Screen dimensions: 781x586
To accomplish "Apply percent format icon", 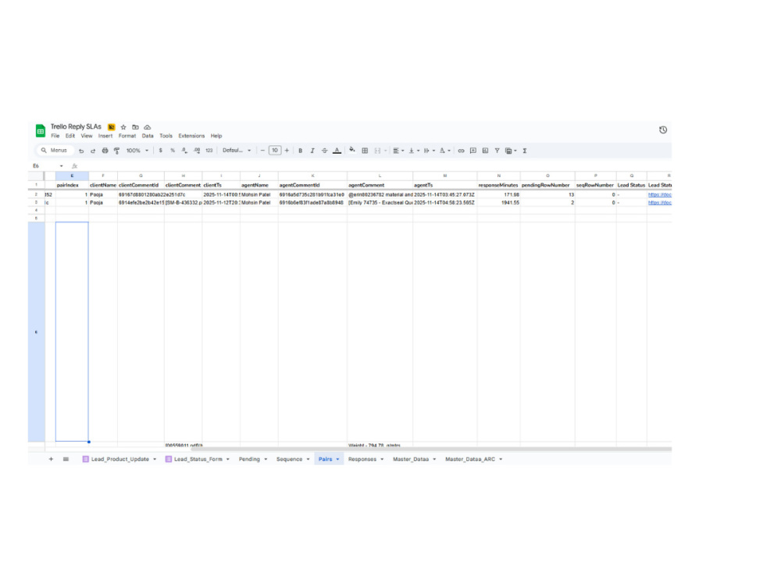I will point(173,151).
